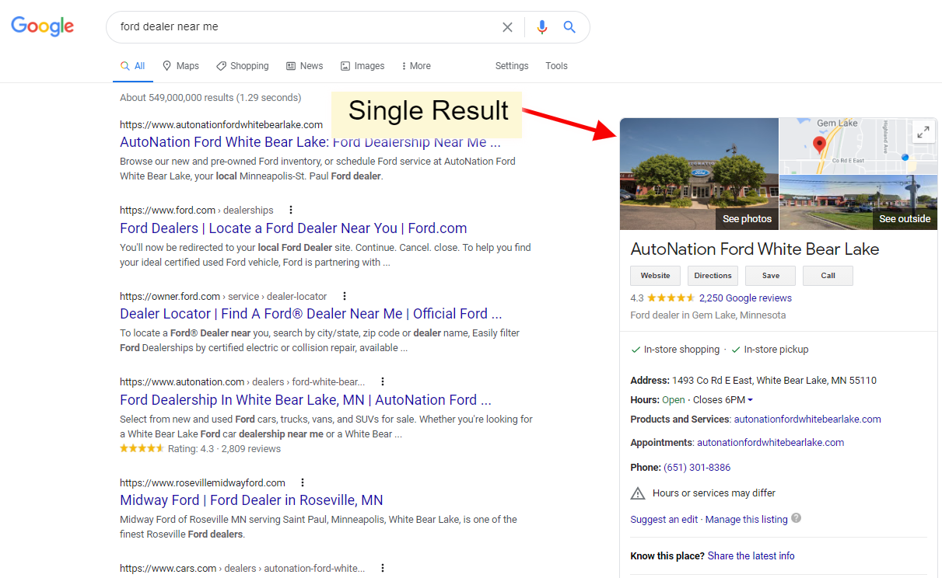
Task: Start voice search with microphone icon
Action: tap(542, 27)
